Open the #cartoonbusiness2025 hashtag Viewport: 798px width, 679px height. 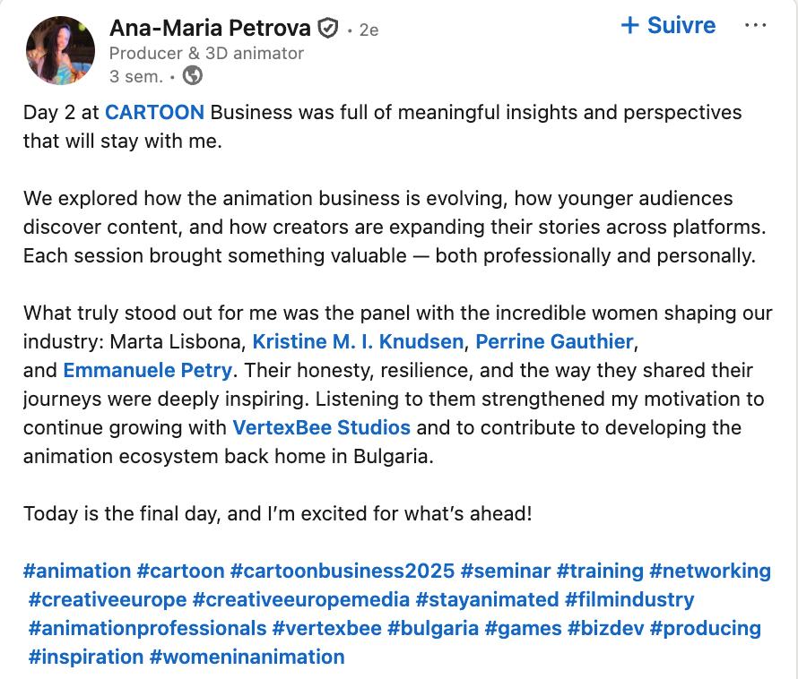coord(342,571)
